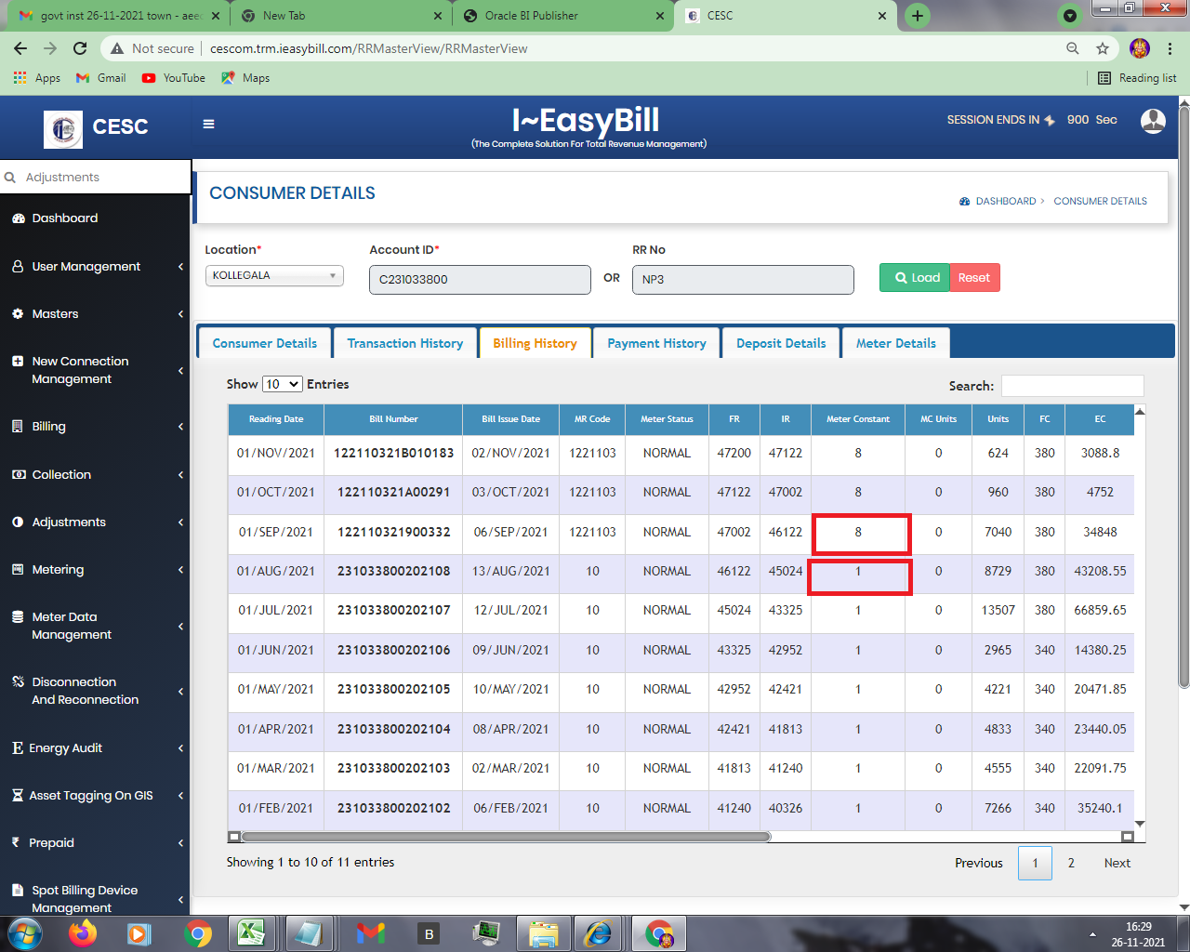Click the Asset Tagging hourglass icon
Screen dimensions: 1190x952
pos(18,796)
